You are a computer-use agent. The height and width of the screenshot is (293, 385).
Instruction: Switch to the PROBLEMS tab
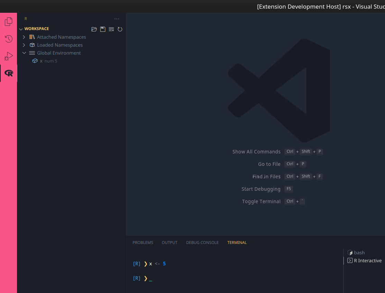143,243
